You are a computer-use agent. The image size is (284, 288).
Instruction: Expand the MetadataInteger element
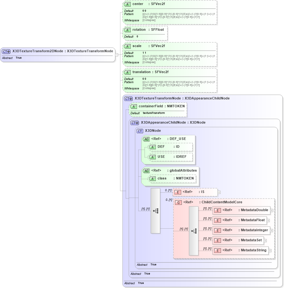pyautogui.click(x=271, y=231)
